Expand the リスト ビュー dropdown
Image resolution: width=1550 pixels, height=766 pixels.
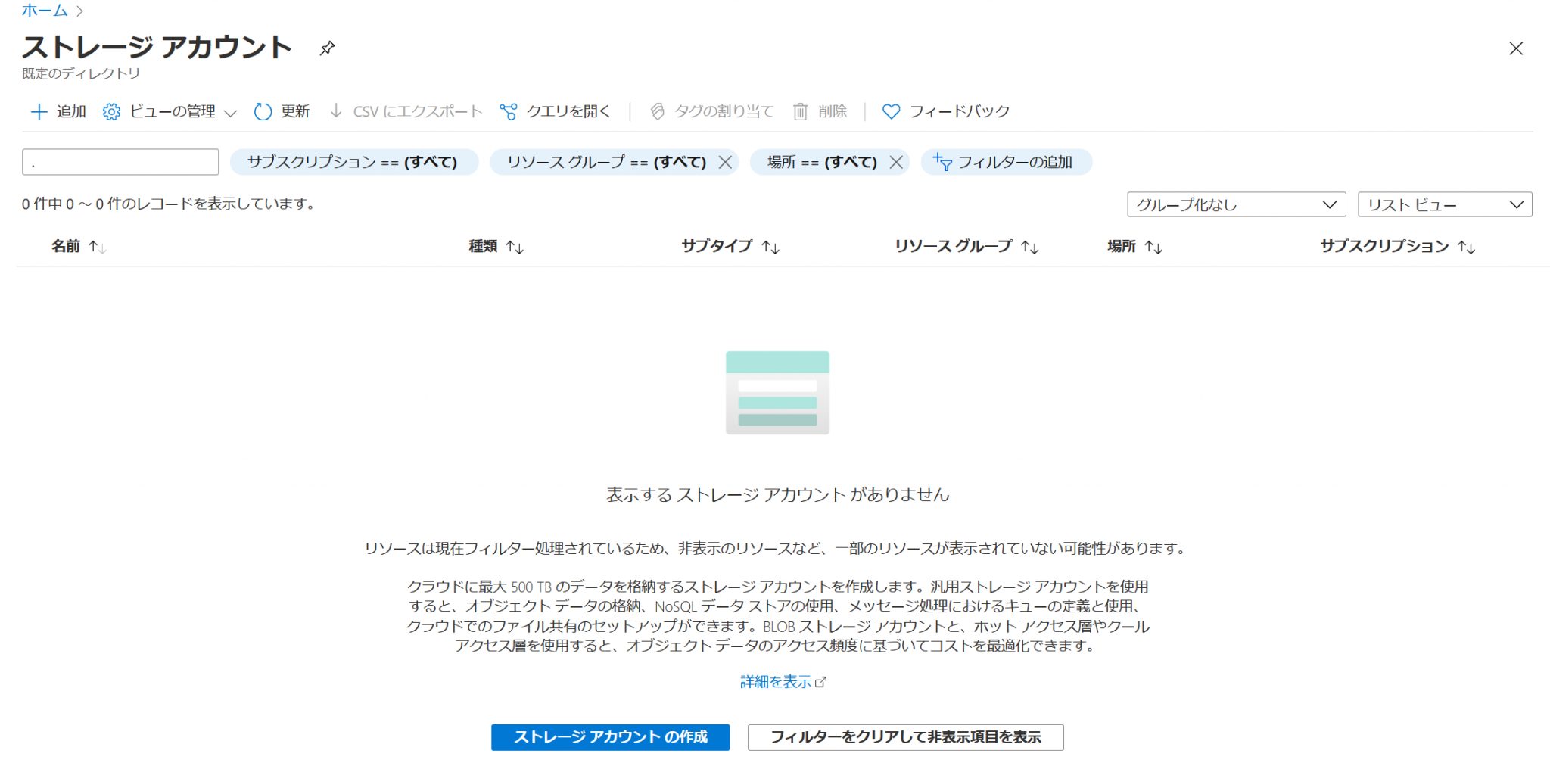pos(1445,204)
